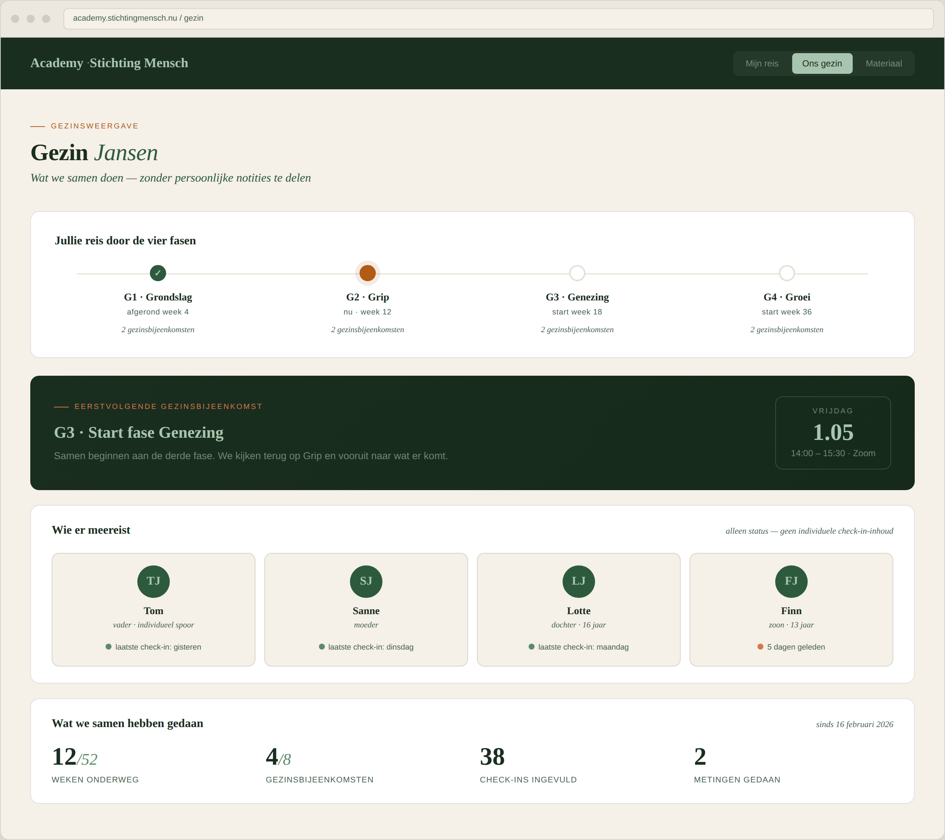
Task: Click the 38 check-ins ingevuld figure
Action: [492, 757]
